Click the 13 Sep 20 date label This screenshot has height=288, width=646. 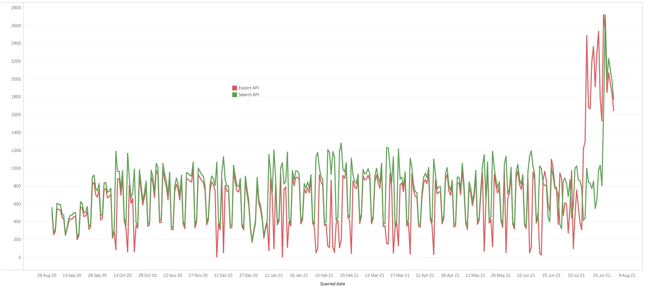pos(72,275)
